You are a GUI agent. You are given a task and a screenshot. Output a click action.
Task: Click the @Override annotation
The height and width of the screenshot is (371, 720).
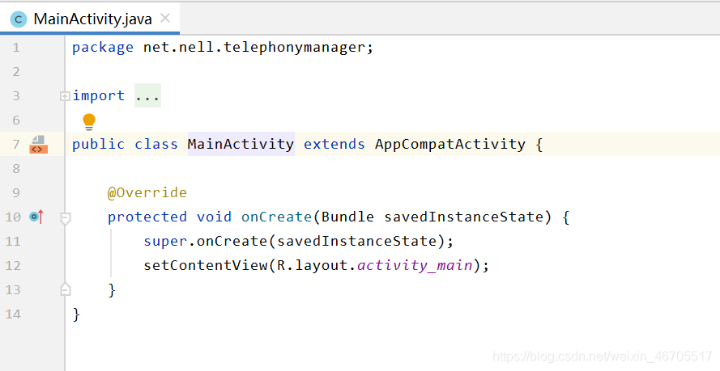[147, 192]
